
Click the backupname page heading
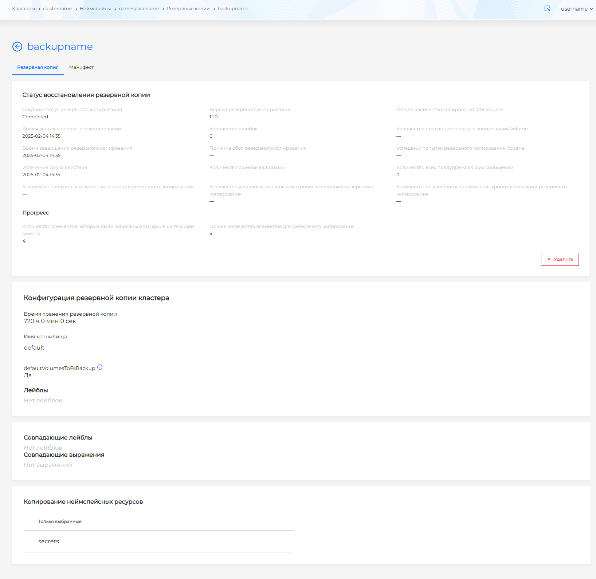click(60, 47)
